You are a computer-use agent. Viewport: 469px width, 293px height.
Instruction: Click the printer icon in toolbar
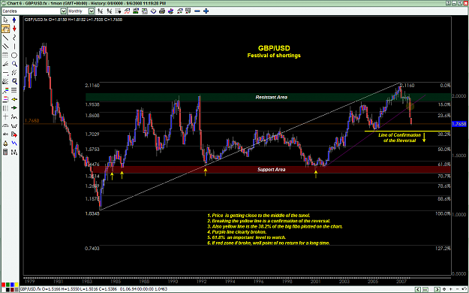162,11
